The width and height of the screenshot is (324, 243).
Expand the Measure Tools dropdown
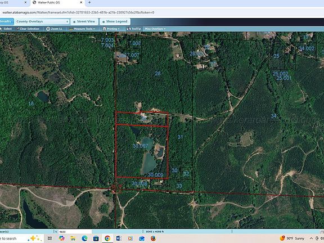click(82, 29)
